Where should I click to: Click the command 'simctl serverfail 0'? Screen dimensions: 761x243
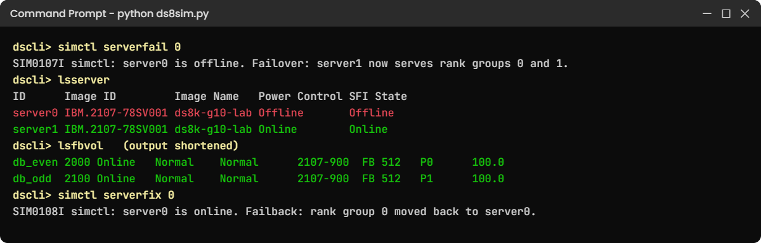[x=120, y=47]
